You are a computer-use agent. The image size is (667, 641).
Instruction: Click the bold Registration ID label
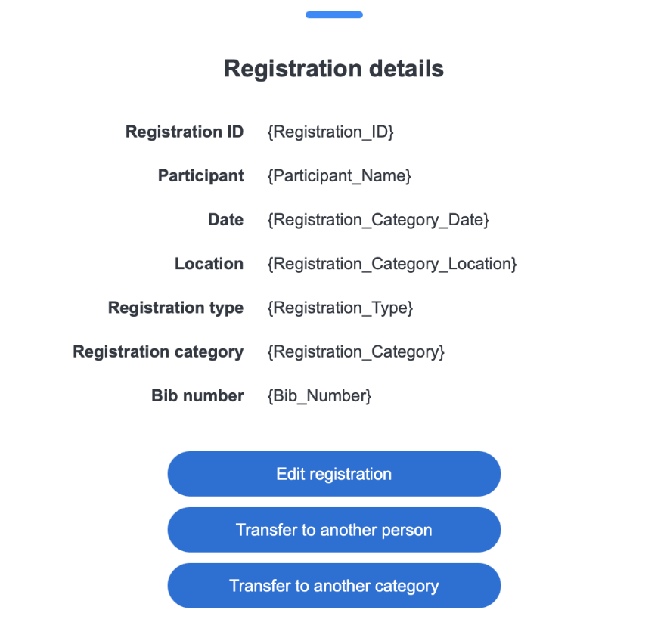(x=185, y=132)
